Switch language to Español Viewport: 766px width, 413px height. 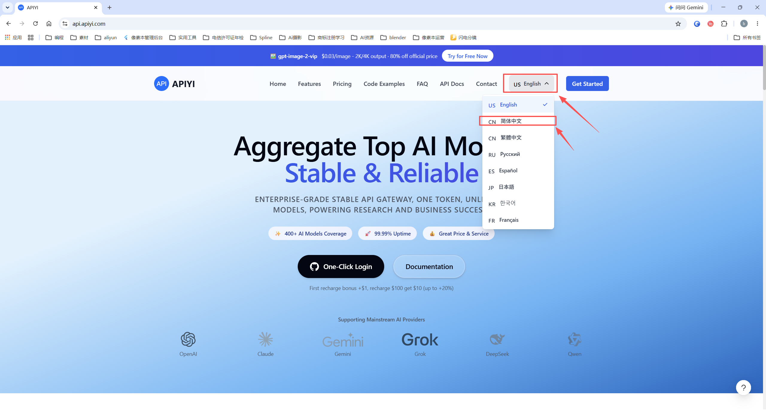point(518,171)
